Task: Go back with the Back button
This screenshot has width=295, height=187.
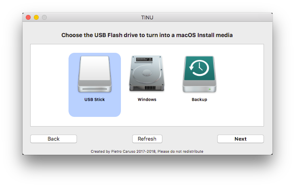Action: pyautogui.click(x=54, y=139)
